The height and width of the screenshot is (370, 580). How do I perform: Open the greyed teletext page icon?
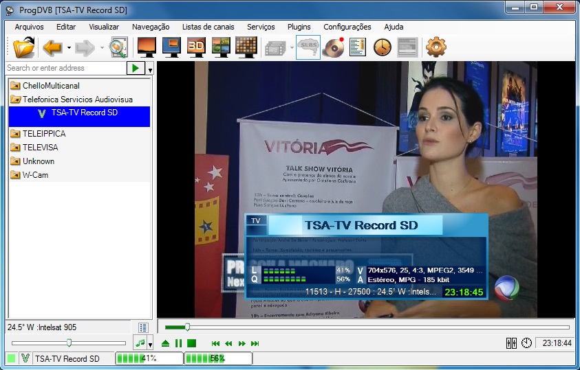407,47
